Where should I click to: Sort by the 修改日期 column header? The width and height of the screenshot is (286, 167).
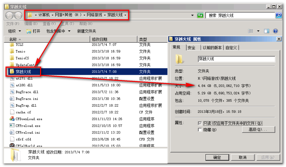(114, 39)
